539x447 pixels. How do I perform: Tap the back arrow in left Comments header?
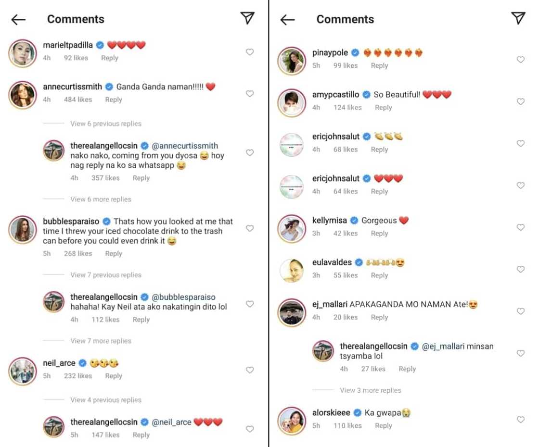[x=18, y=19]
